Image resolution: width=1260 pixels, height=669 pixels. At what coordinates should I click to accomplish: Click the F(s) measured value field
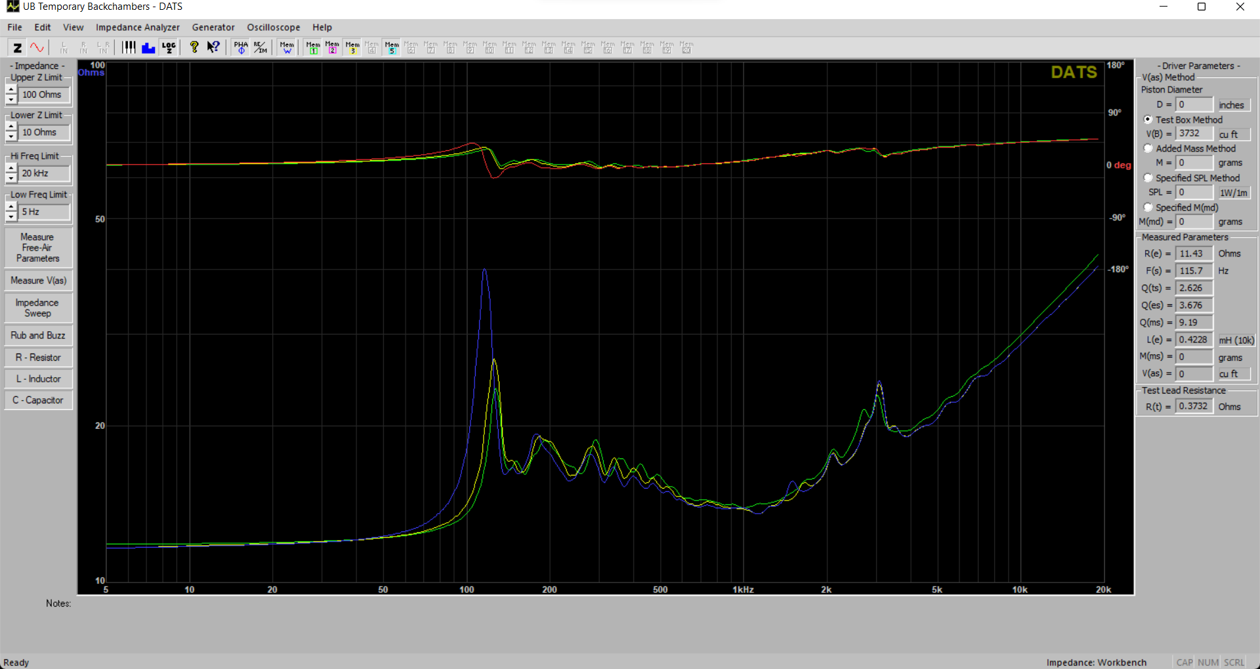click(x=1194, y=270)
